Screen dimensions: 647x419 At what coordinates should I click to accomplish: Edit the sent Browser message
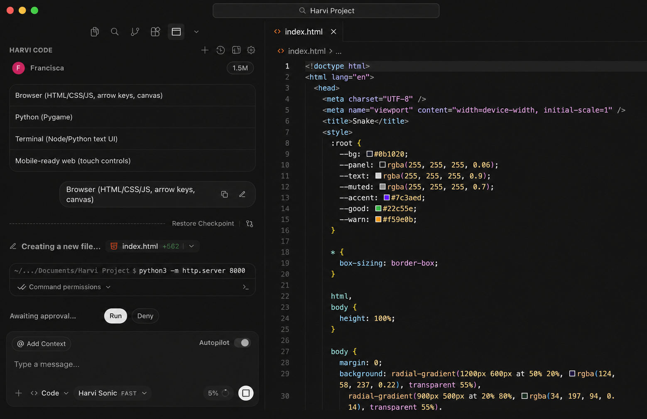point(242,194)
